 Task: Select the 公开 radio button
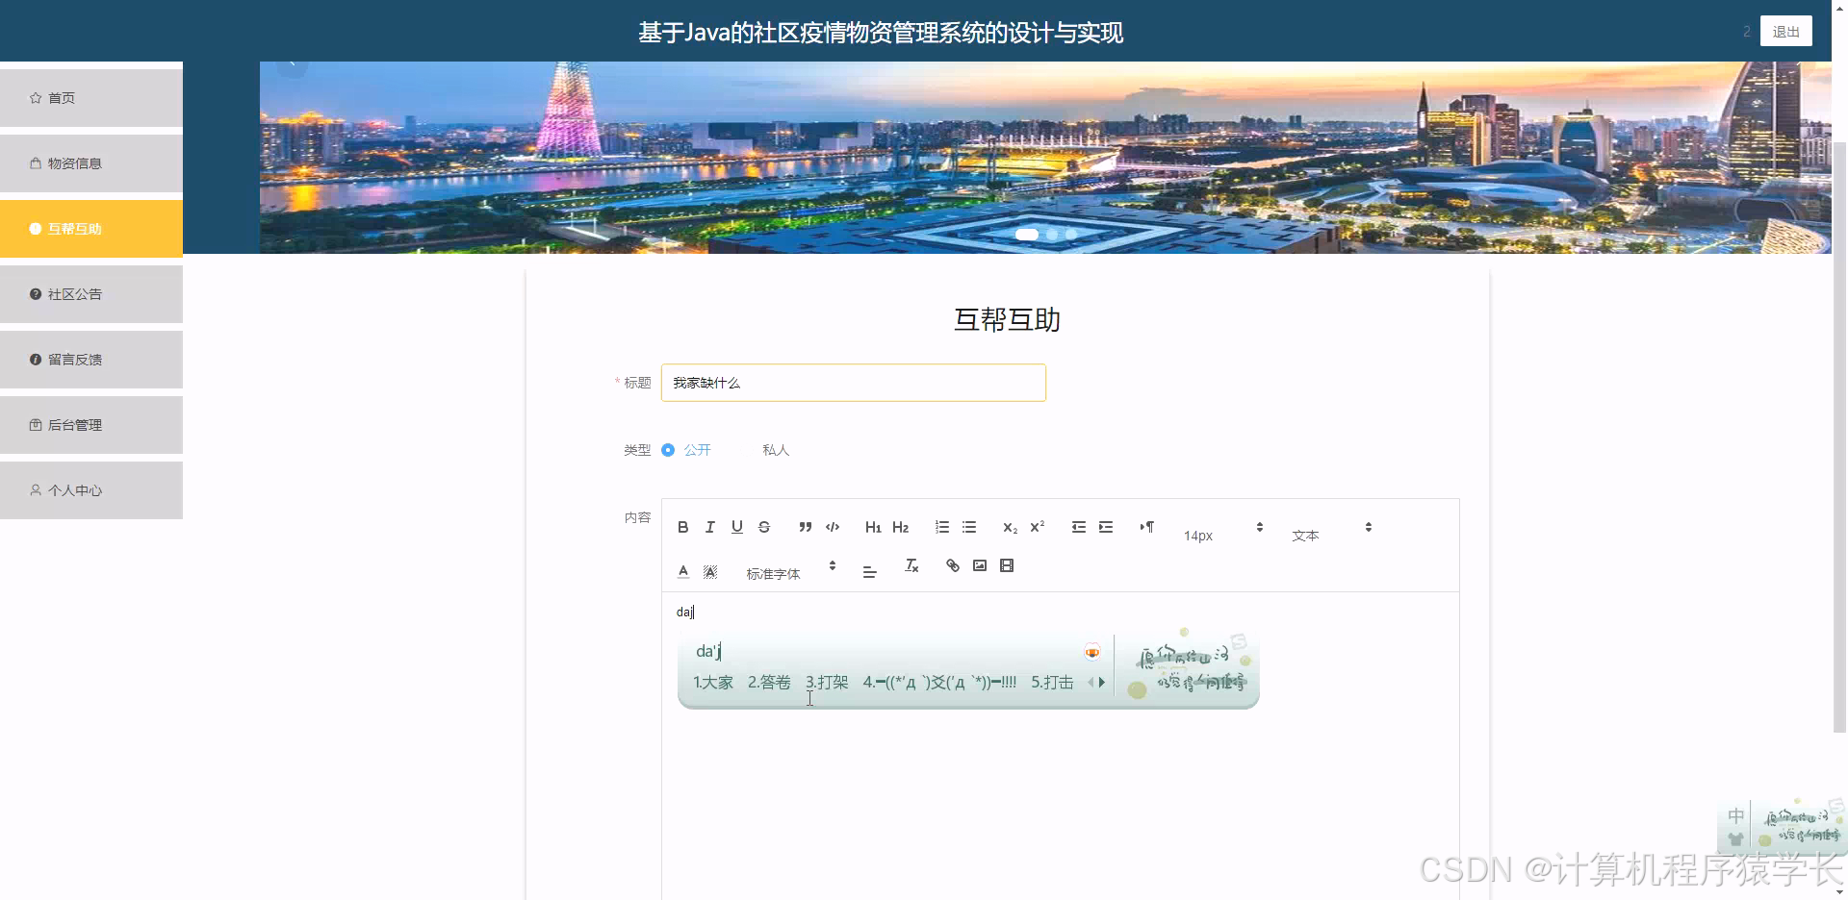[x=669, y=449]
